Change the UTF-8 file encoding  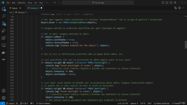tap(143, 103)
